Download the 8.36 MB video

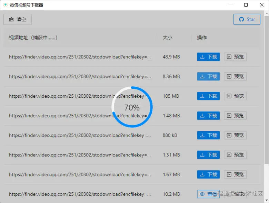pos(208,76)
